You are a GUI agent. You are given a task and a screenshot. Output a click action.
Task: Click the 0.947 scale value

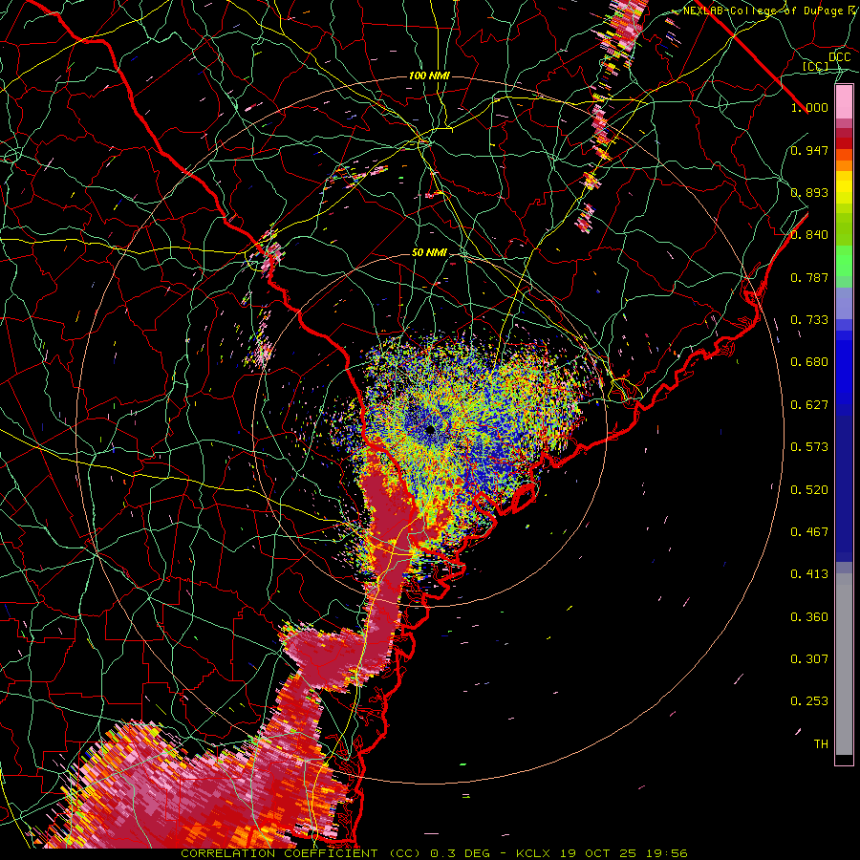(x=809, y=150)
